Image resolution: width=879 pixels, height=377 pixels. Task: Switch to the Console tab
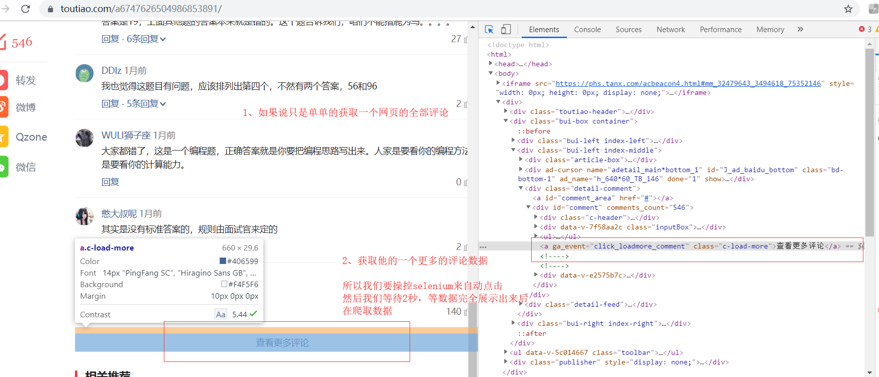pos(588,30)
